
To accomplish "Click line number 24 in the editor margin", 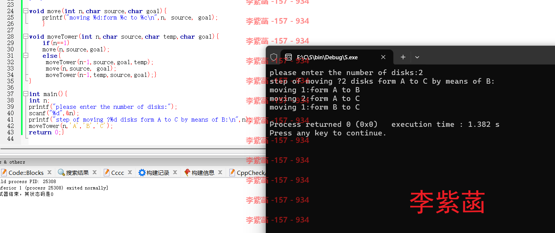I will tap(11, 11).
